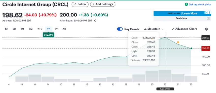Viewport: 216px width, 93px height.
Task: Open chart settings gear icon
Action: click(206, 29)
